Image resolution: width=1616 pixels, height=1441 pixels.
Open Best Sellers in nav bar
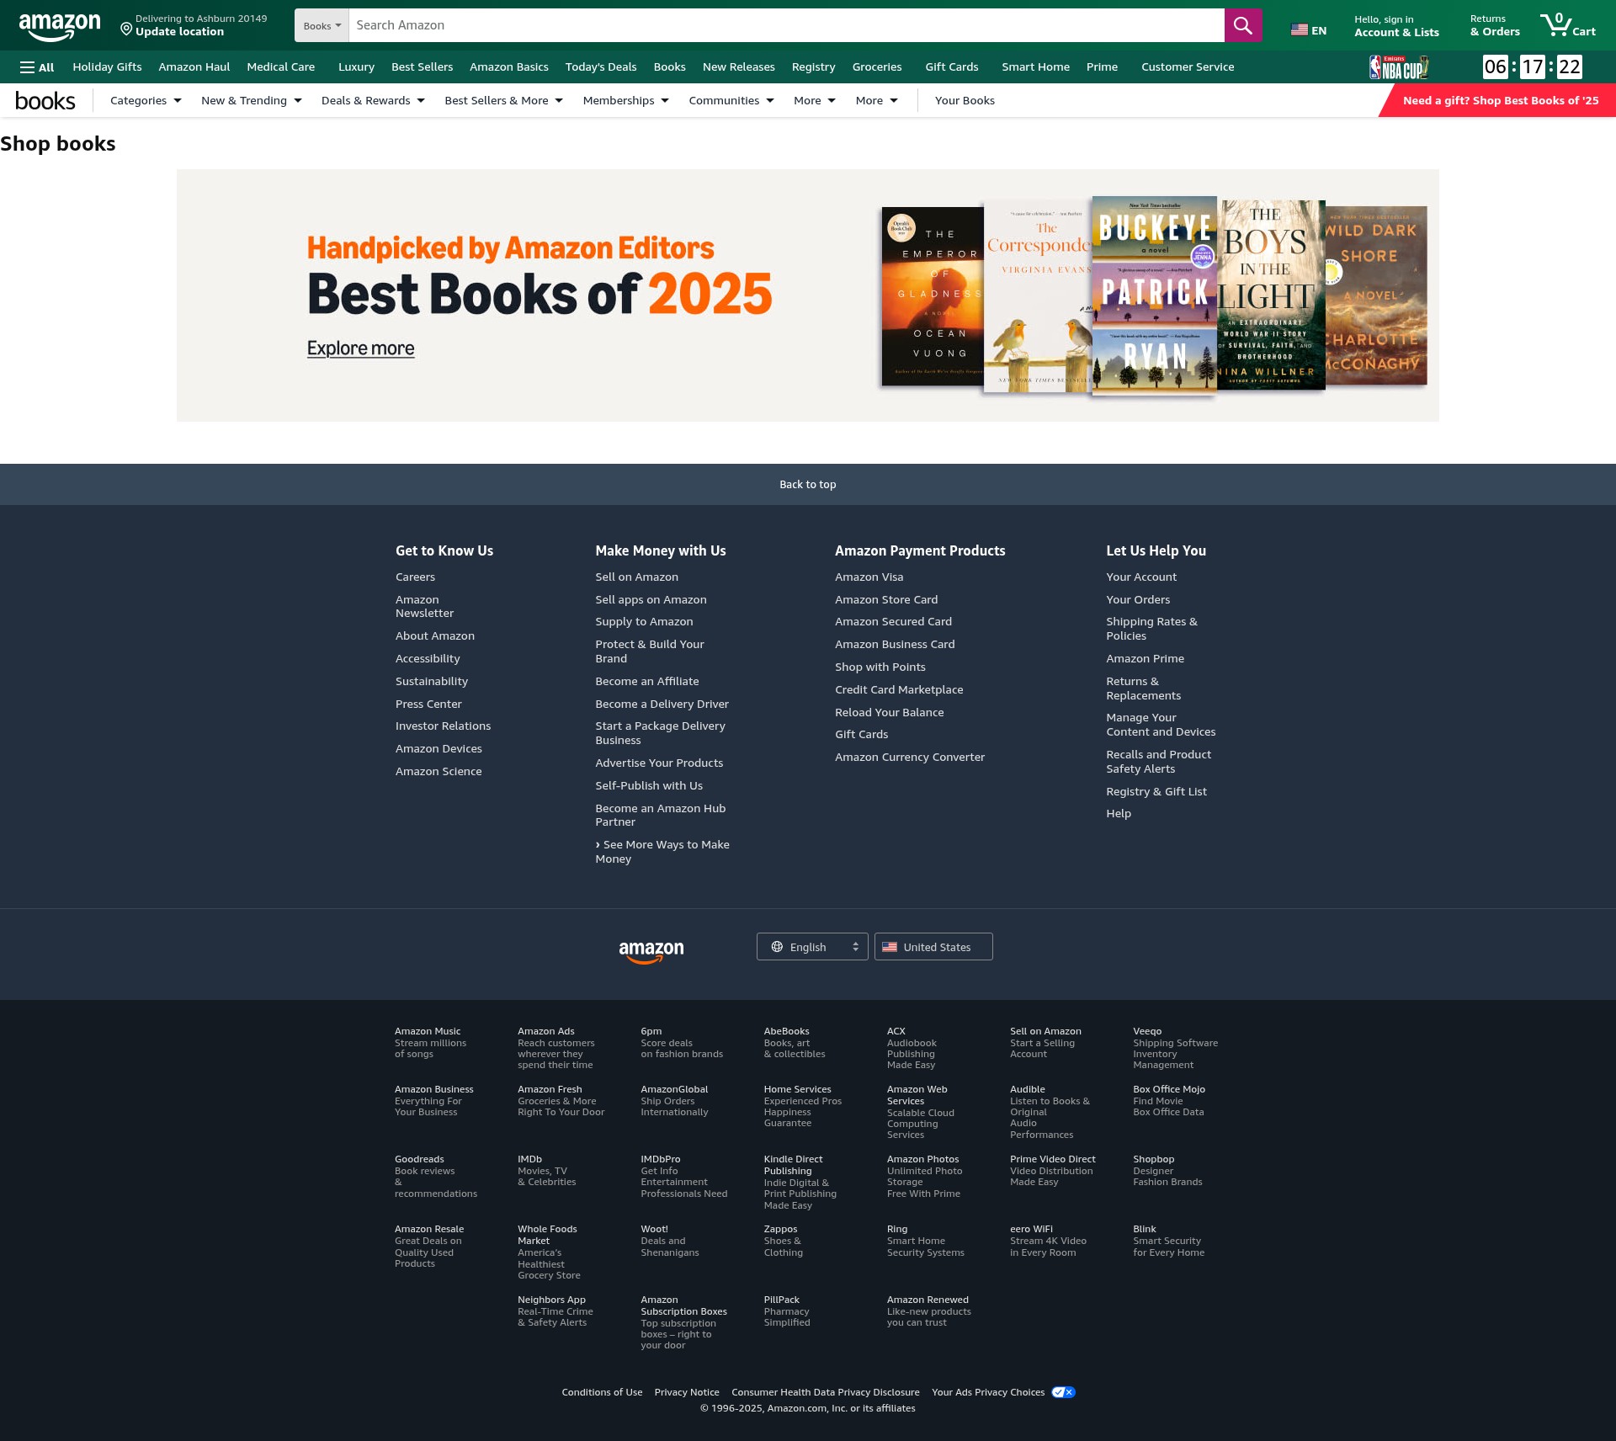(422, 67)
